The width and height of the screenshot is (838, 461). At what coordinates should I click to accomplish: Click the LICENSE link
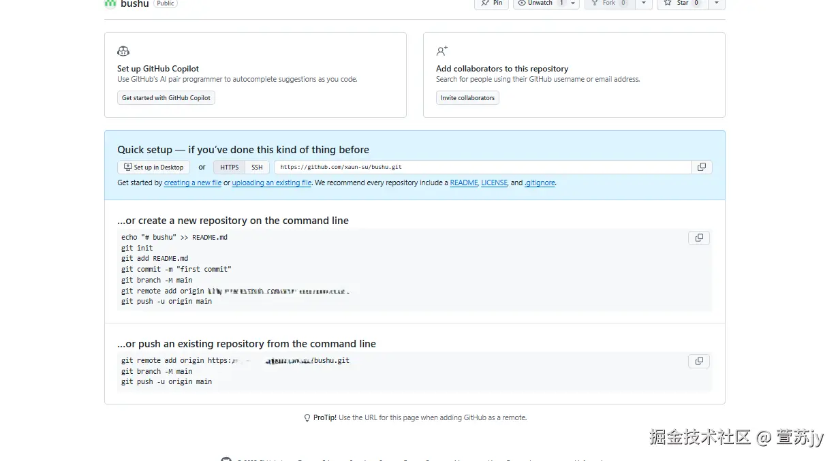point(495,183)
